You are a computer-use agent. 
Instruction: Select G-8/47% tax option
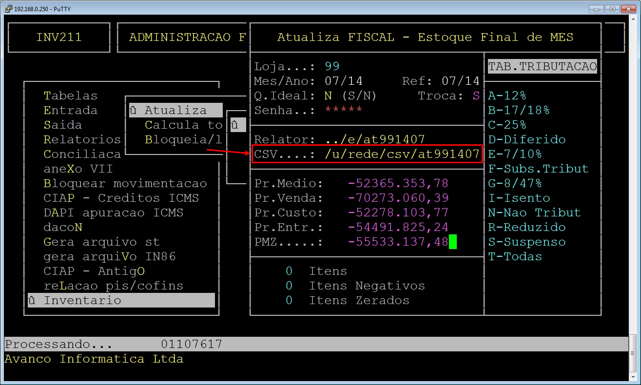pos(515,183)
